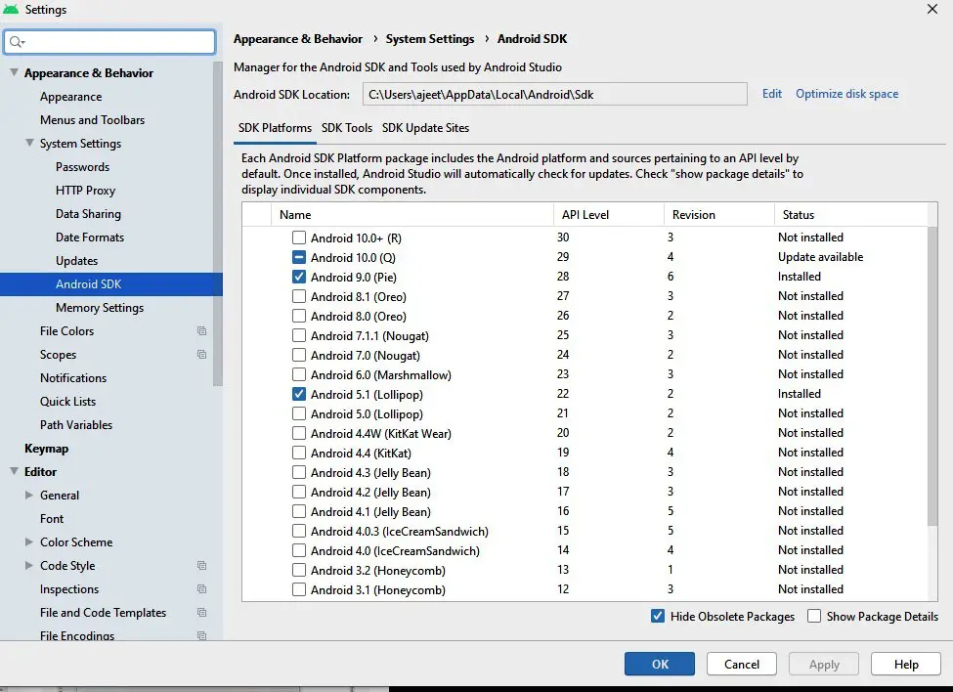The width and height of the screenshot is (953, 692).
Task: Close the Settings dialog window
Action: [932, 9]
